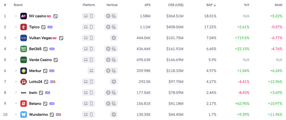
Task: Click the casino chip icon in Lotto24 row
Action: [x=113, y=82]
